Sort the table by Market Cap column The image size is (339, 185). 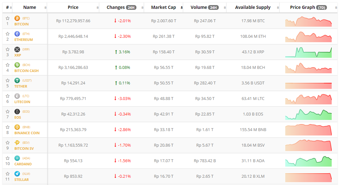pos(163,7)
